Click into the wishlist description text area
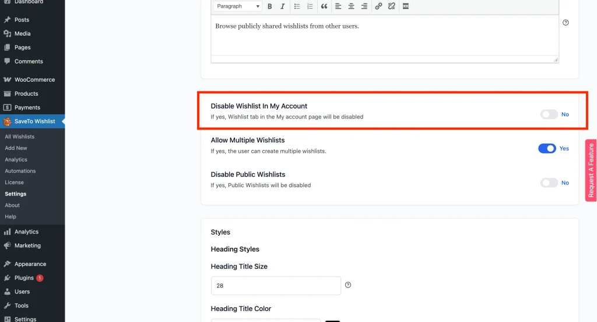 tap(385, 35)
